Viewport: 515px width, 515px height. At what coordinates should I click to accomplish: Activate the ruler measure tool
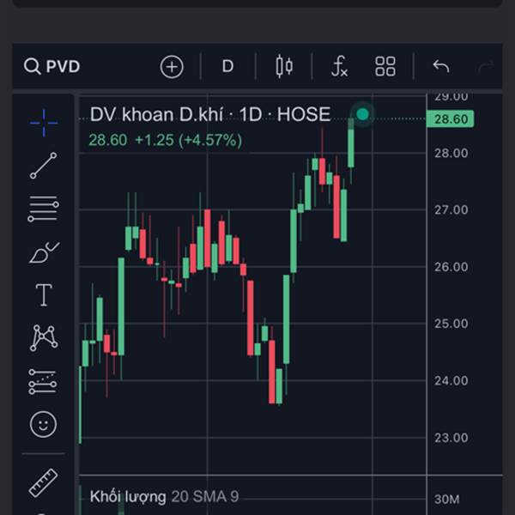click(44, 482)
